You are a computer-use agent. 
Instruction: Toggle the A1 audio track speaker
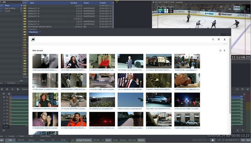(x=4, y=100)
